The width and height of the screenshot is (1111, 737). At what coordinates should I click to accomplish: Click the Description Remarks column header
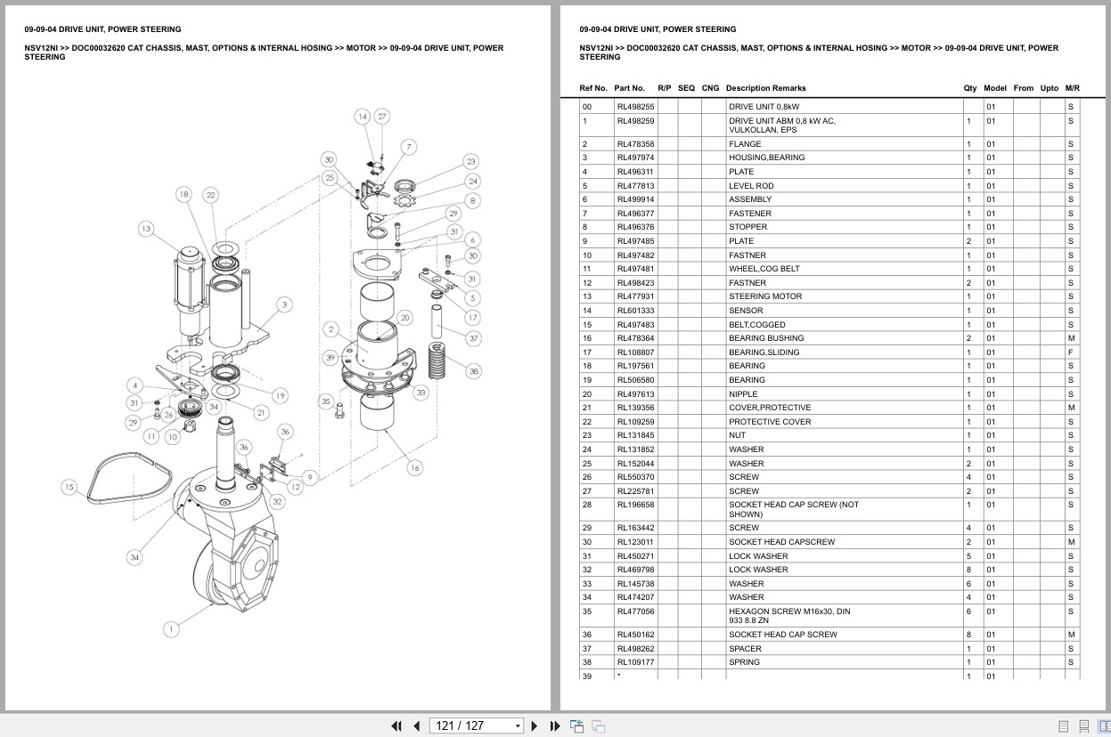click(765, 88)
